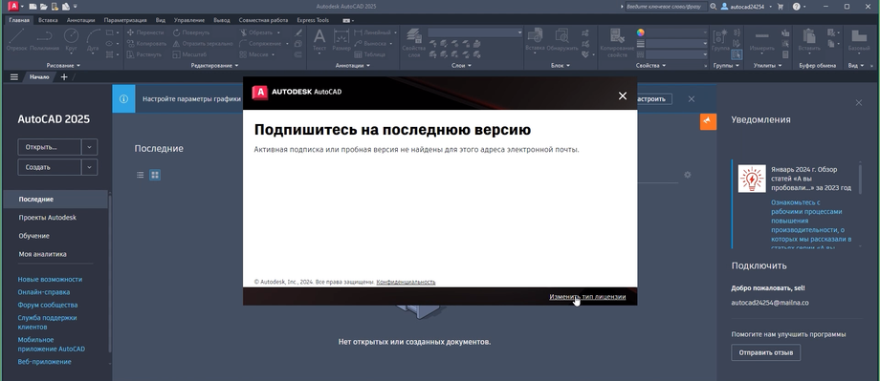Open the Форум сообщества link
Image resolution: width=880 pixels, height=381 pixels.
[x=48, y=305]
